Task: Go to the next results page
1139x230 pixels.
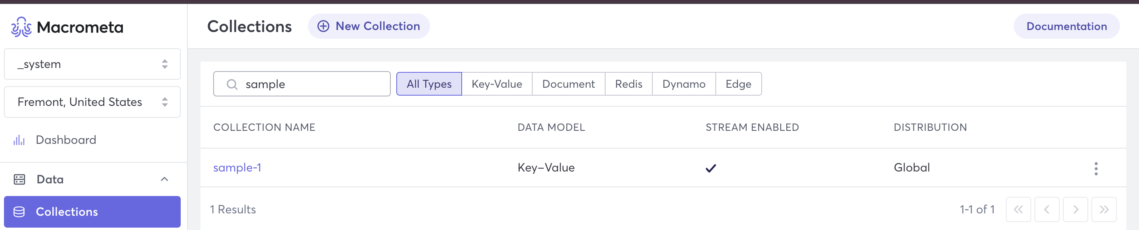Action: point(1075,210)
